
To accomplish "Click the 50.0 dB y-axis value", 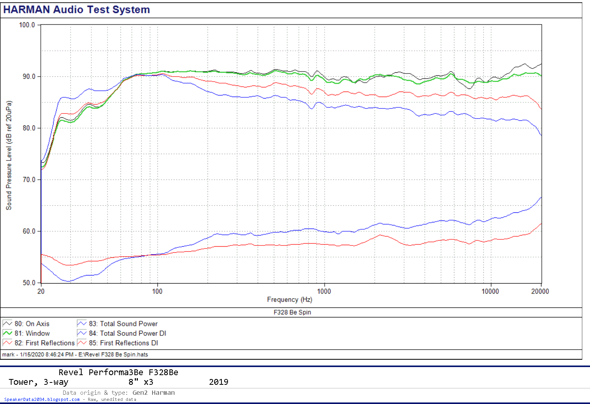I will click(x=29, y=283).
